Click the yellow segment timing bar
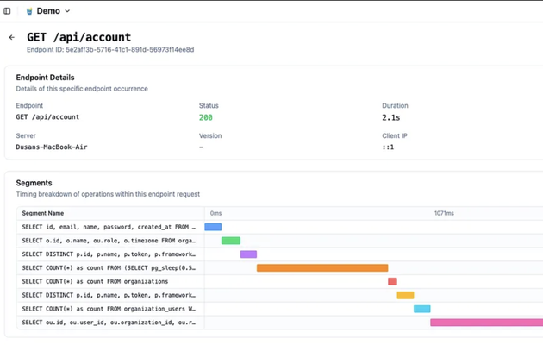 [x=405, y=295]
